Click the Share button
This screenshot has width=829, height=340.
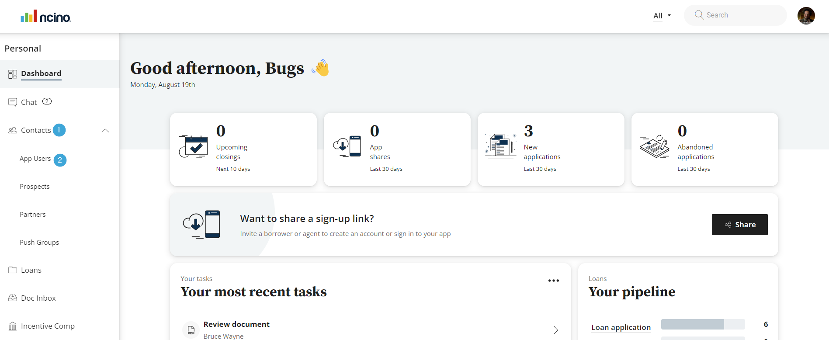tap(739, 225)
